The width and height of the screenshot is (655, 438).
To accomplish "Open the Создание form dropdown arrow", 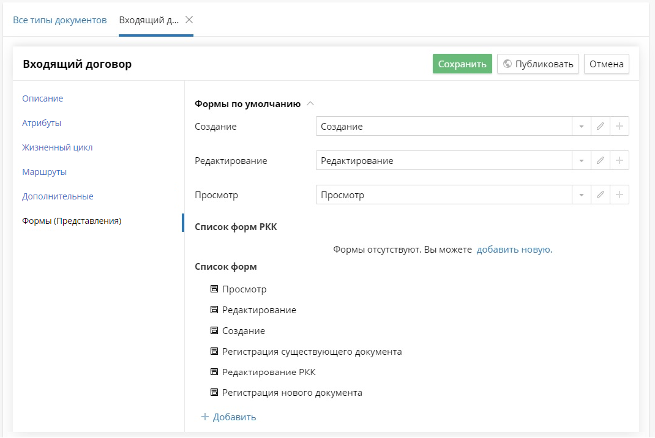I will pos(582,126).
